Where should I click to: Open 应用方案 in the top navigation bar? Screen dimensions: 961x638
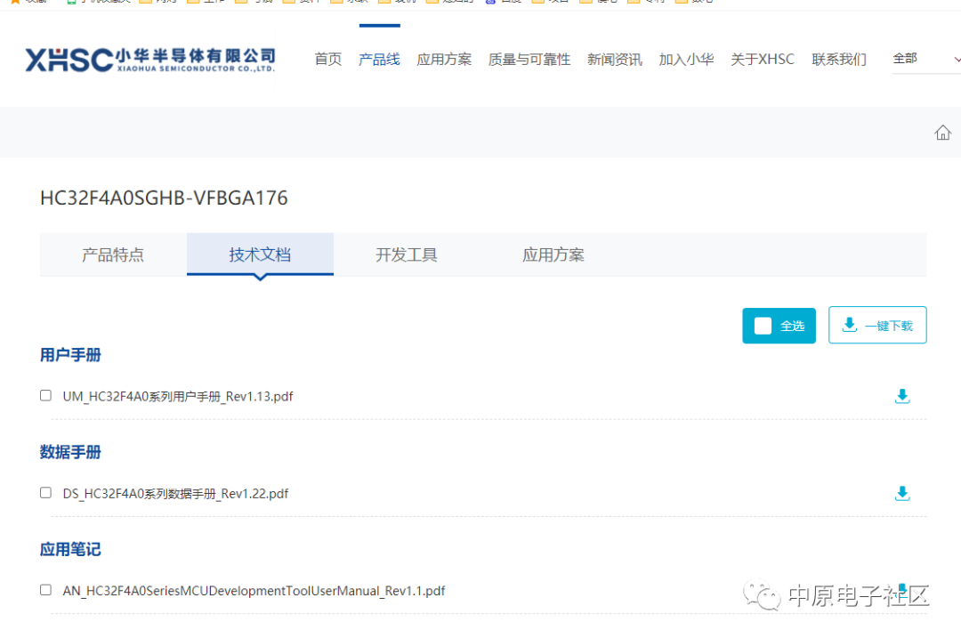(x=444, y=60)
